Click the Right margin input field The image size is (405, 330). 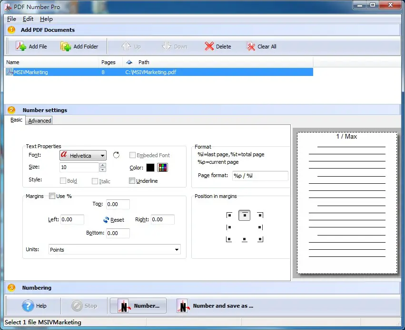(163, 219)
